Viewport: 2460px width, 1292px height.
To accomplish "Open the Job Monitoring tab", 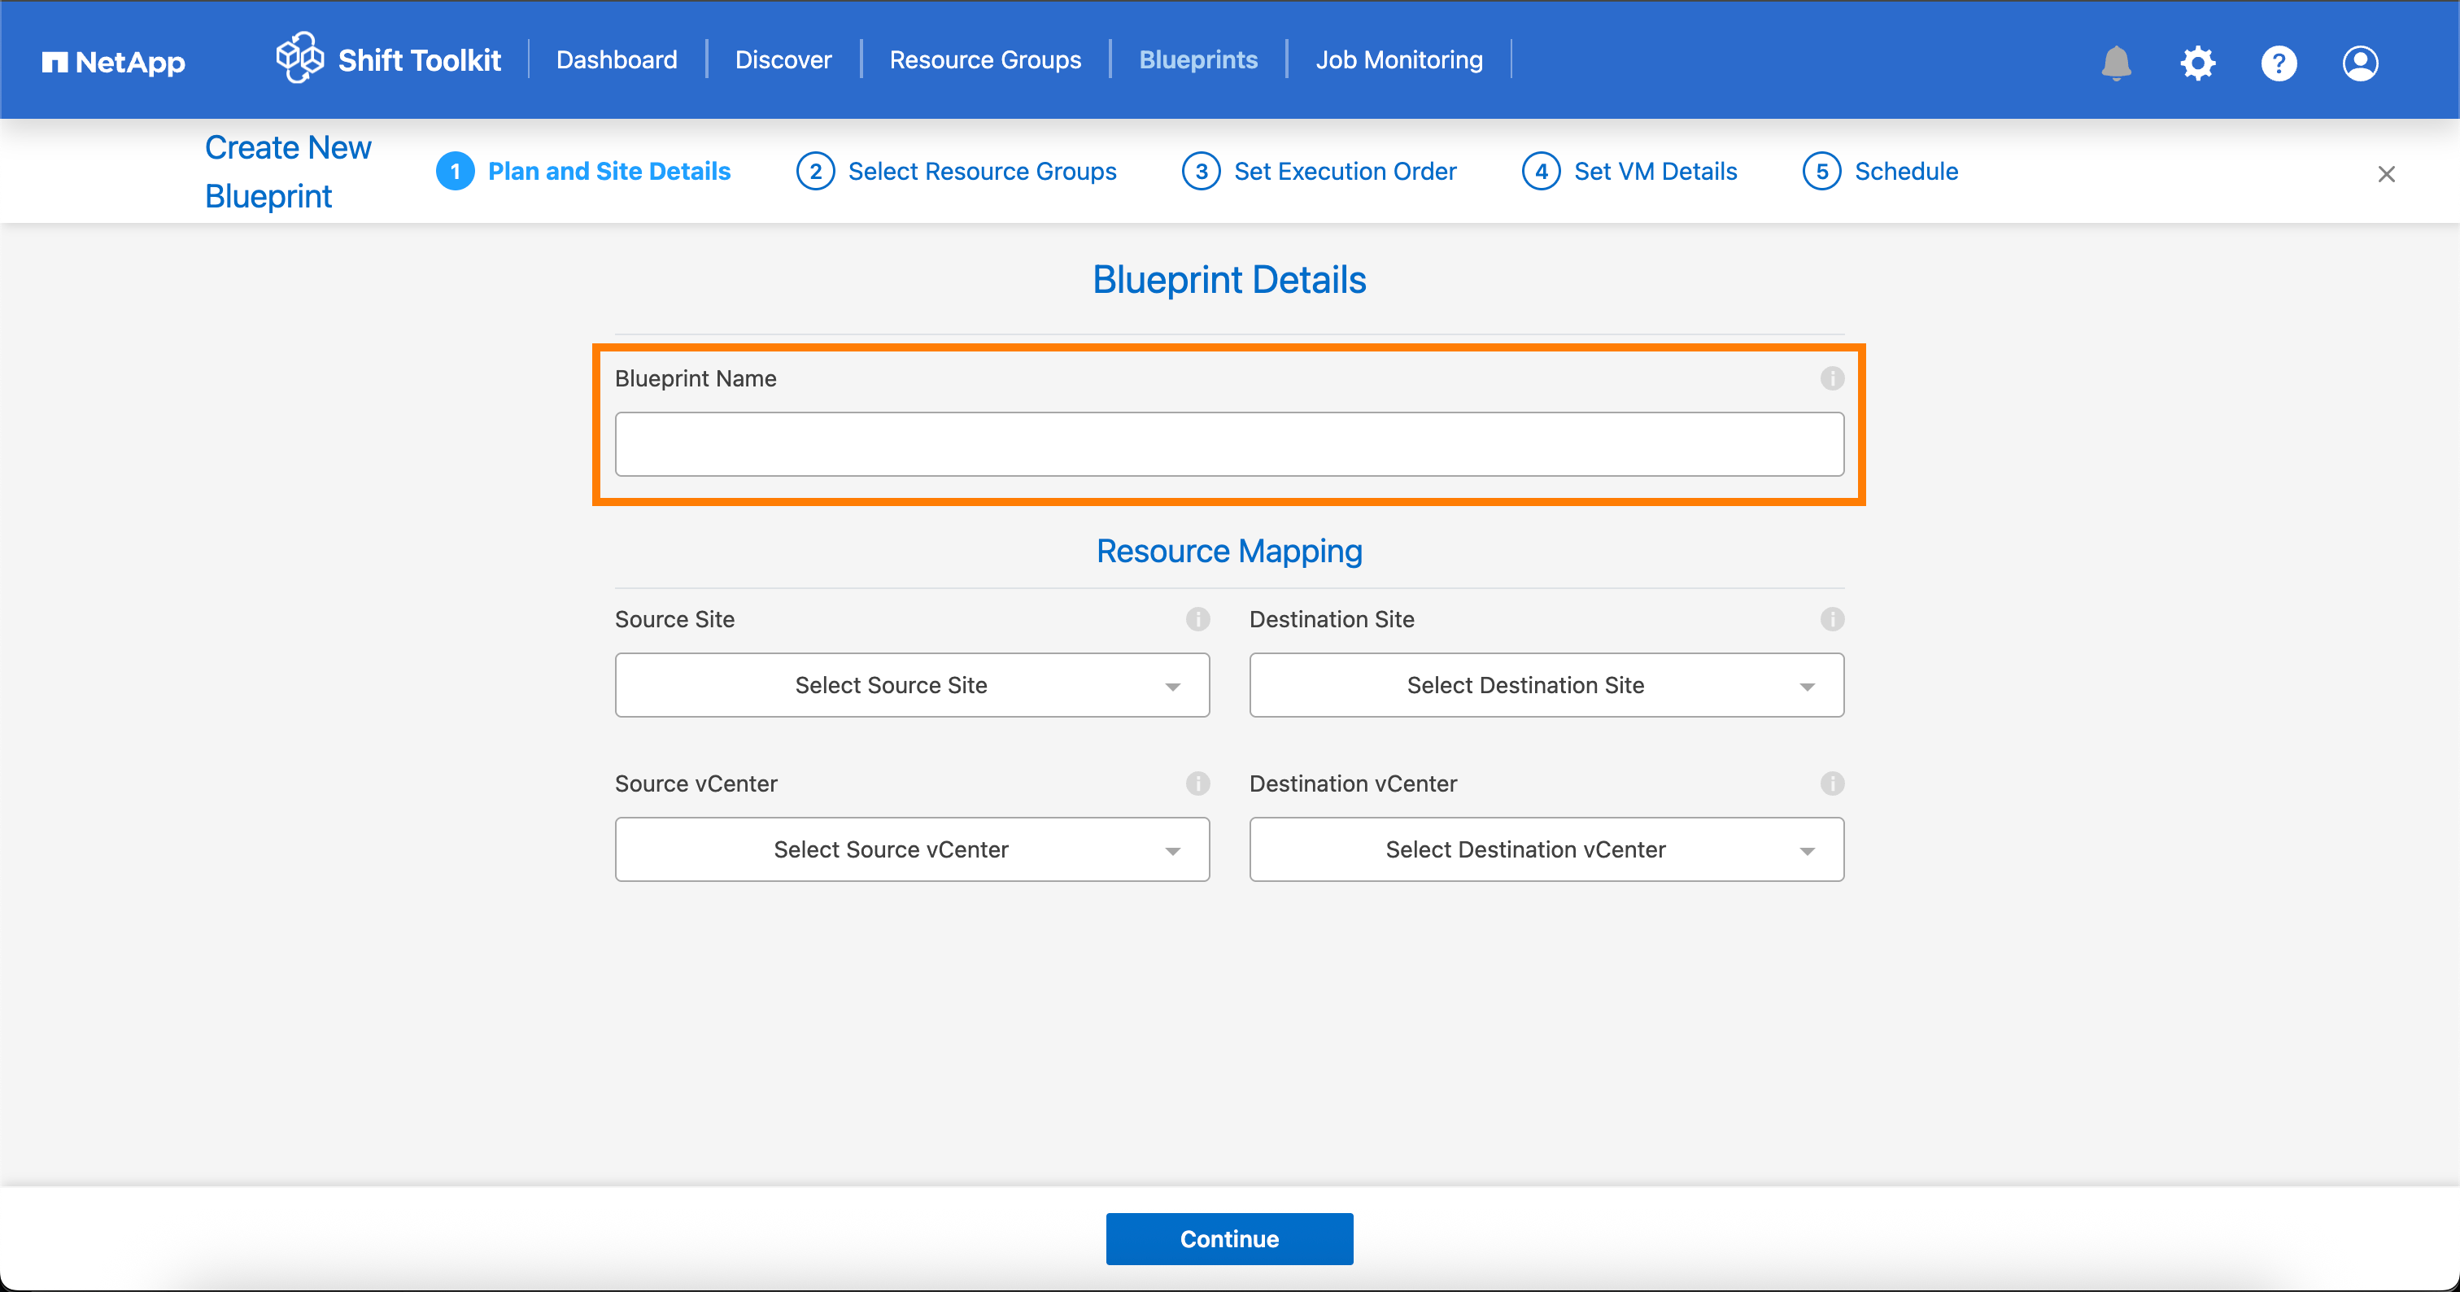I will [x=1399, y=60].
